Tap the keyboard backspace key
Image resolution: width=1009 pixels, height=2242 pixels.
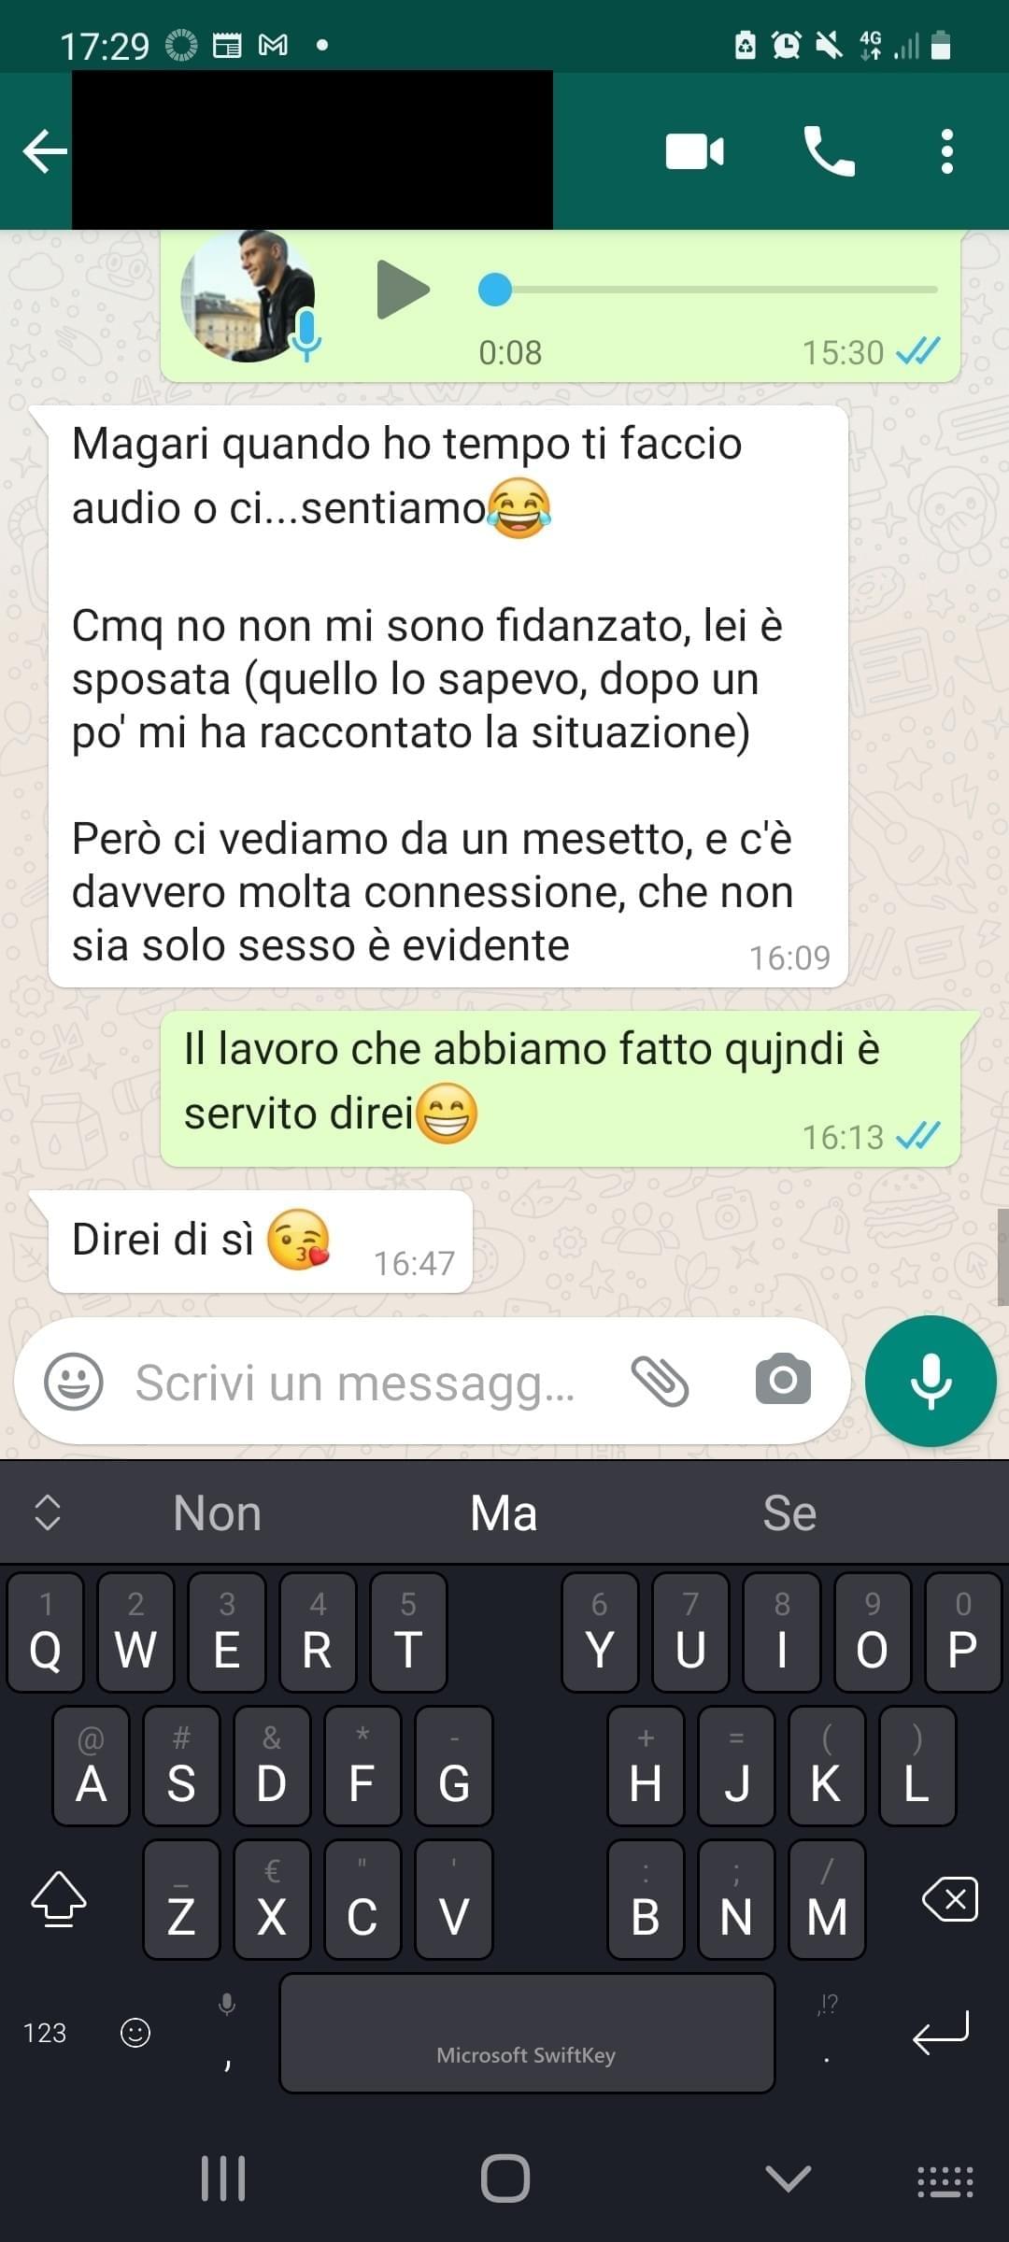pyautogui.click(x=949, y=1899)
